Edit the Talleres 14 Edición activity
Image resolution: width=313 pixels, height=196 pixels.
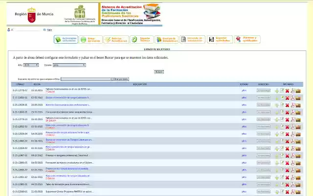282,119
